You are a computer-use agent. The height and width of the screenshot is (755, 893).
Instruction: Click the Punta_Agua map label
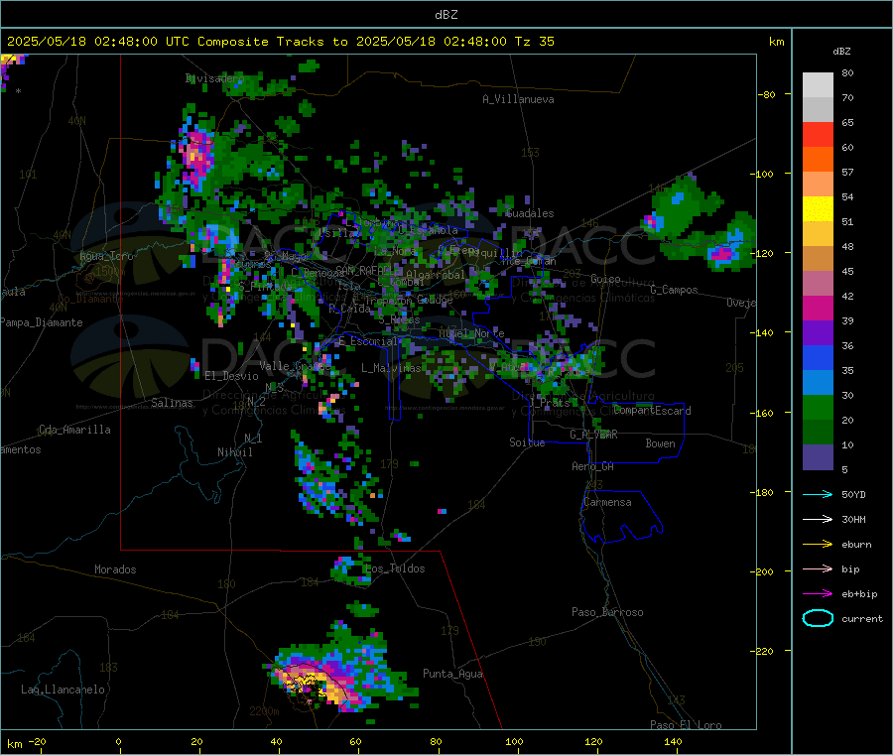(452, 674)
